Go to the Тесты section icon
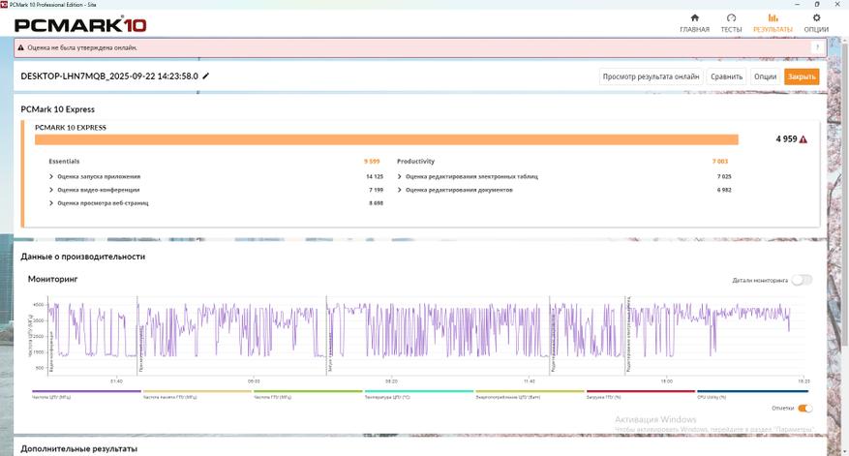The width and height of the screenshot is (849, 456). click(x=731, y=18)
